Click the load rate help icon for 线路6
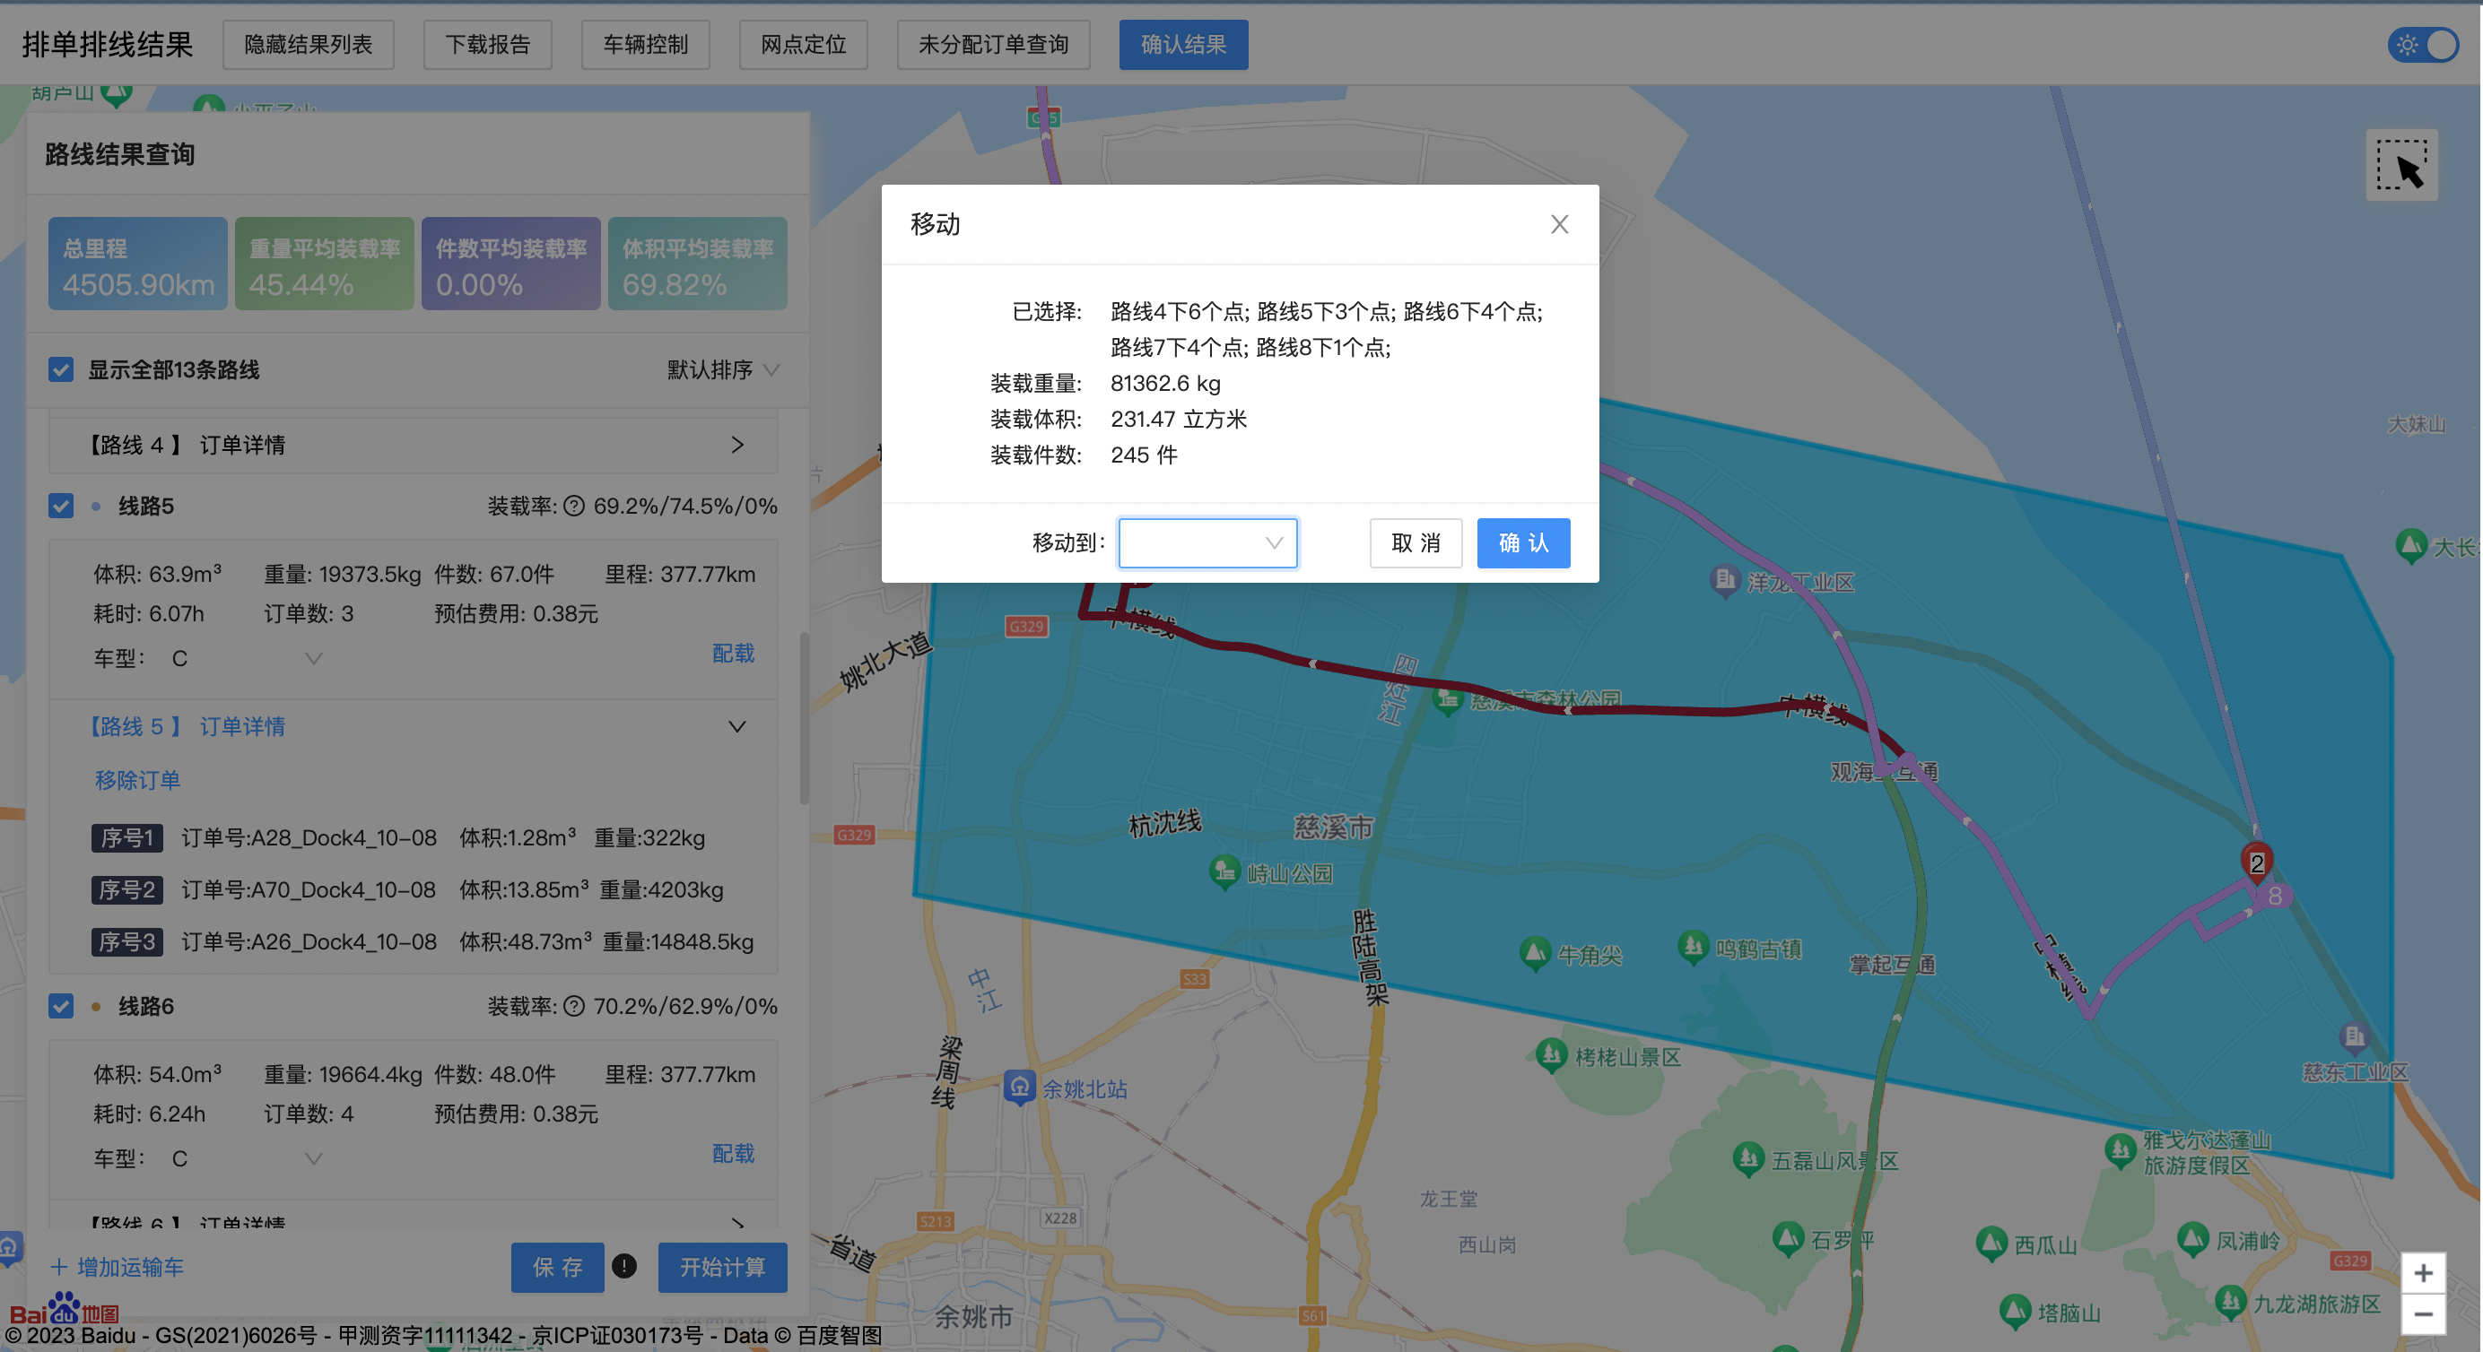The width and height of the screenshot is (2483, 1352). pyautogui.click(x=573, y=1006)
